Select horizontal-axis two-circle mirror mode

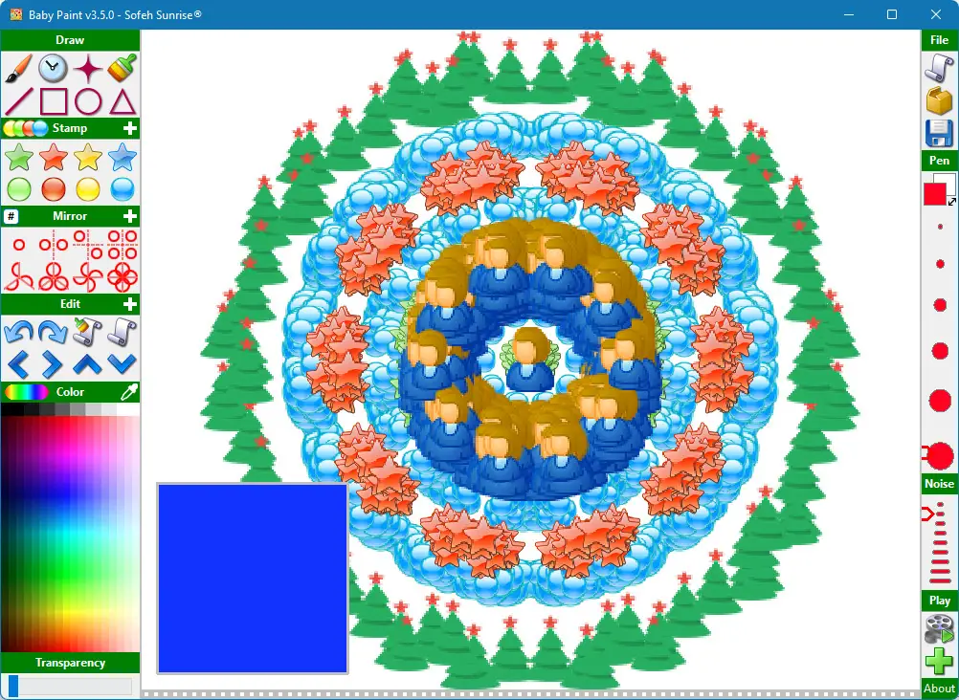pyautogui.click(x=88, y=245)
